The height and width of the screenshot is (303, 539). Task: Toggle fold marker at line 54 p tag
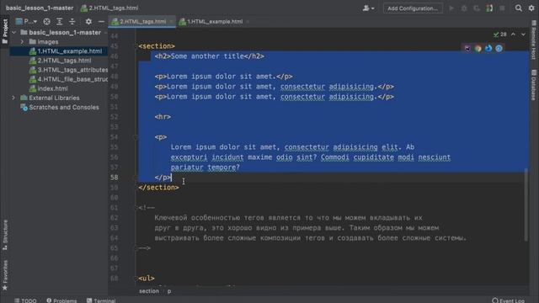click(135, 137)
